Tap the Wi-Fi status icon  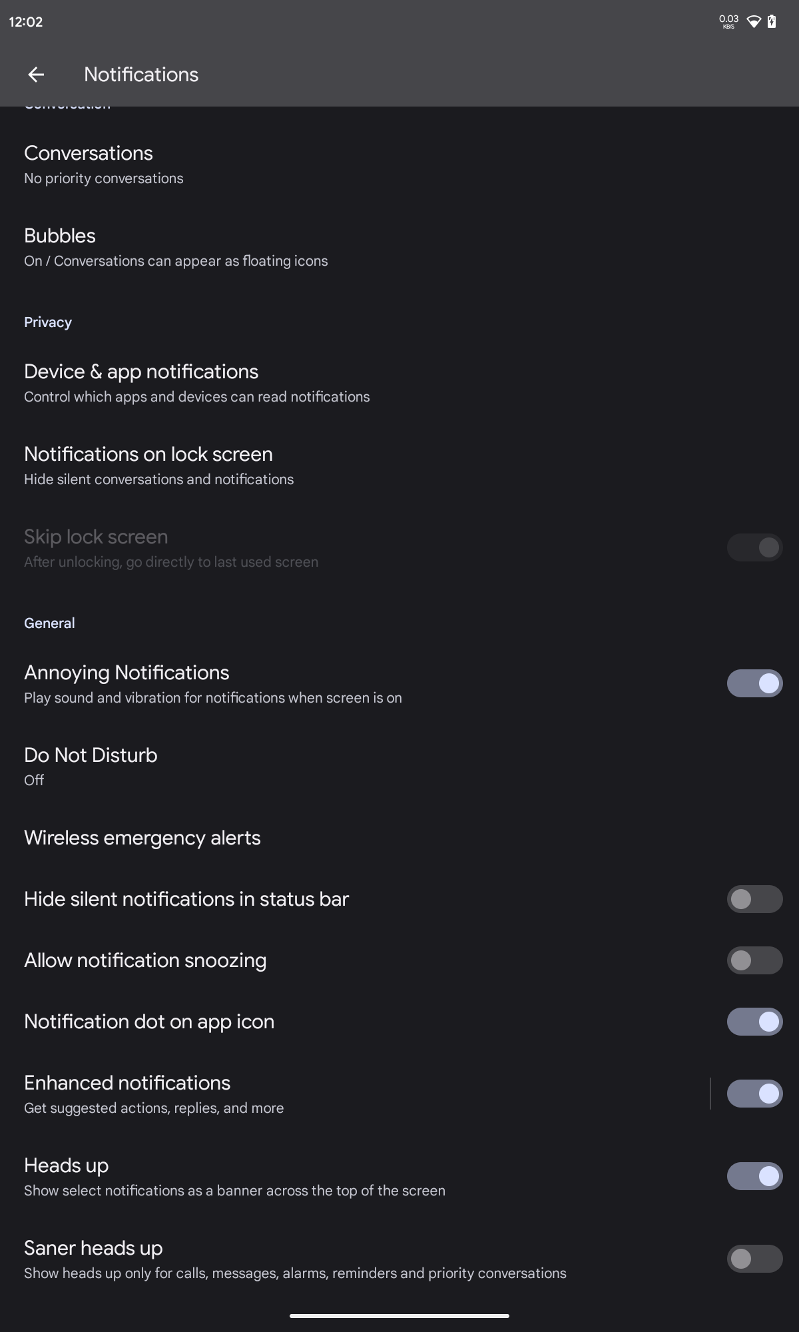click(754, 21)
